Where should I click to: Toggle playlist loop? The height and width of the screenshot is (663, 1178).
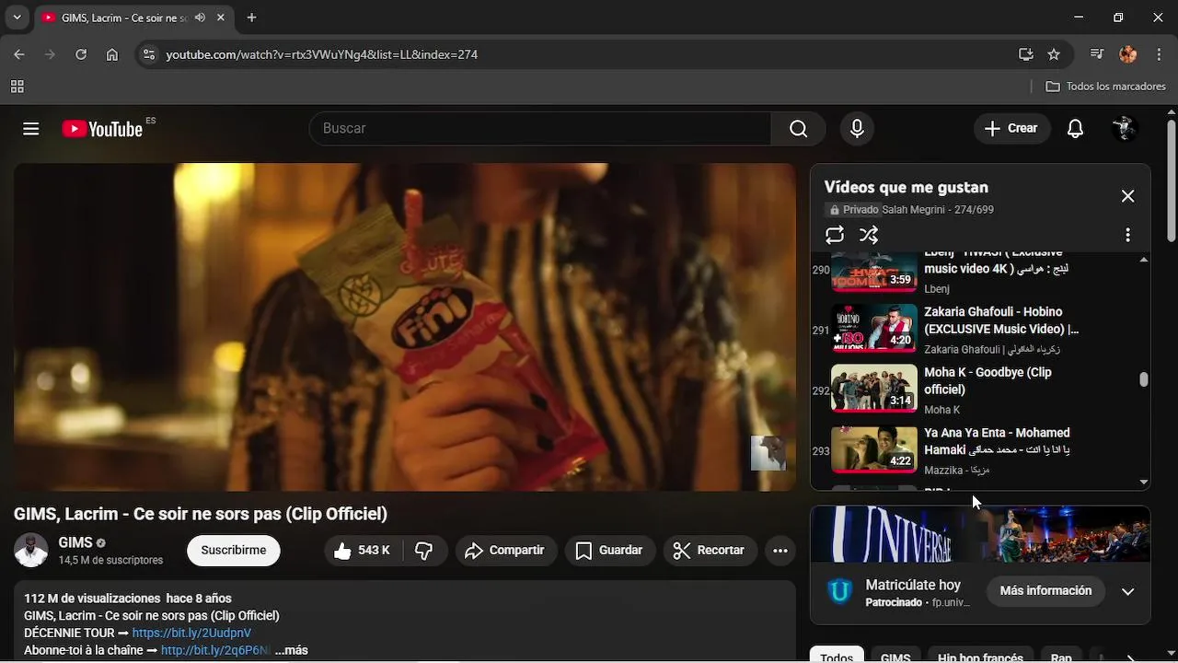835,236
